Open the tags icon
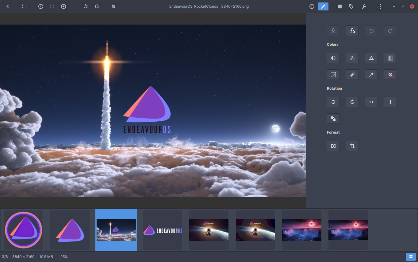Image resolution: width=418 pixels, height=262 pixels. point(351,6)
